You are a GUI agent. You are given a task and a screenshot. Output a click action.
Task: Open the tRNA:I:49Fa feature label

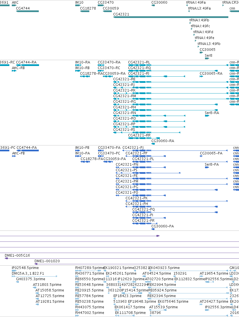[x=196, y=3]
